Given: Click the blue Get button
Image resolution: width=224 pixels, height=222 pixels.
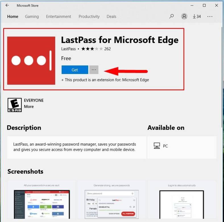Looking at the screenshot, I should tap(75, 70).
